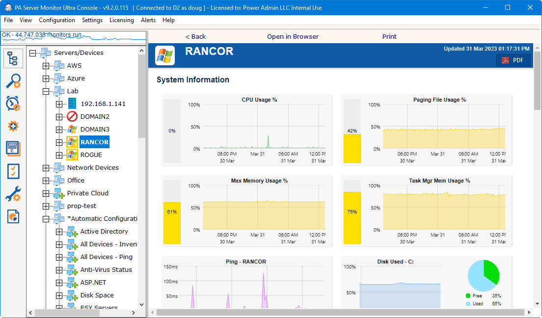Click the Open in Browser link
This screenshot has height=318, width=542.
[x=293, y=37]
